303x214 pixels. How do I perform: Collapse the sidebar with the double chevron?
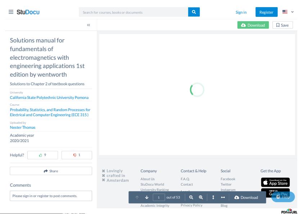89,25
